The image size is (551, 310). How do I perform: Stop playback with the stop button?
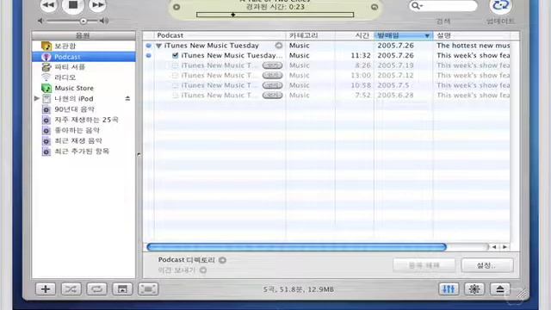click(x=72, y=5)
